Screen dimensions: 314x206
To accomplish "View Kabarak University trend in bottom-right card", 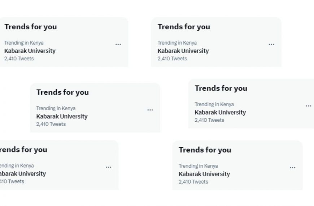I will pos(204,174).
